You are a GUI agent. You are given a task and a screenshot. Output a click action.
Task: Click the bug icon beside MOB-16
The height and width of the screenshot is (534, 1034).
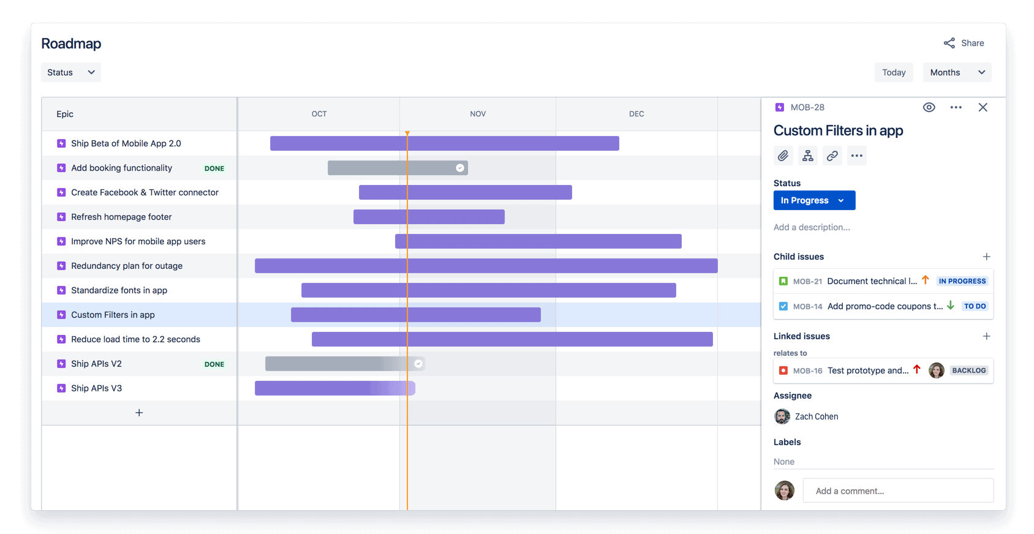pos(784,370)
